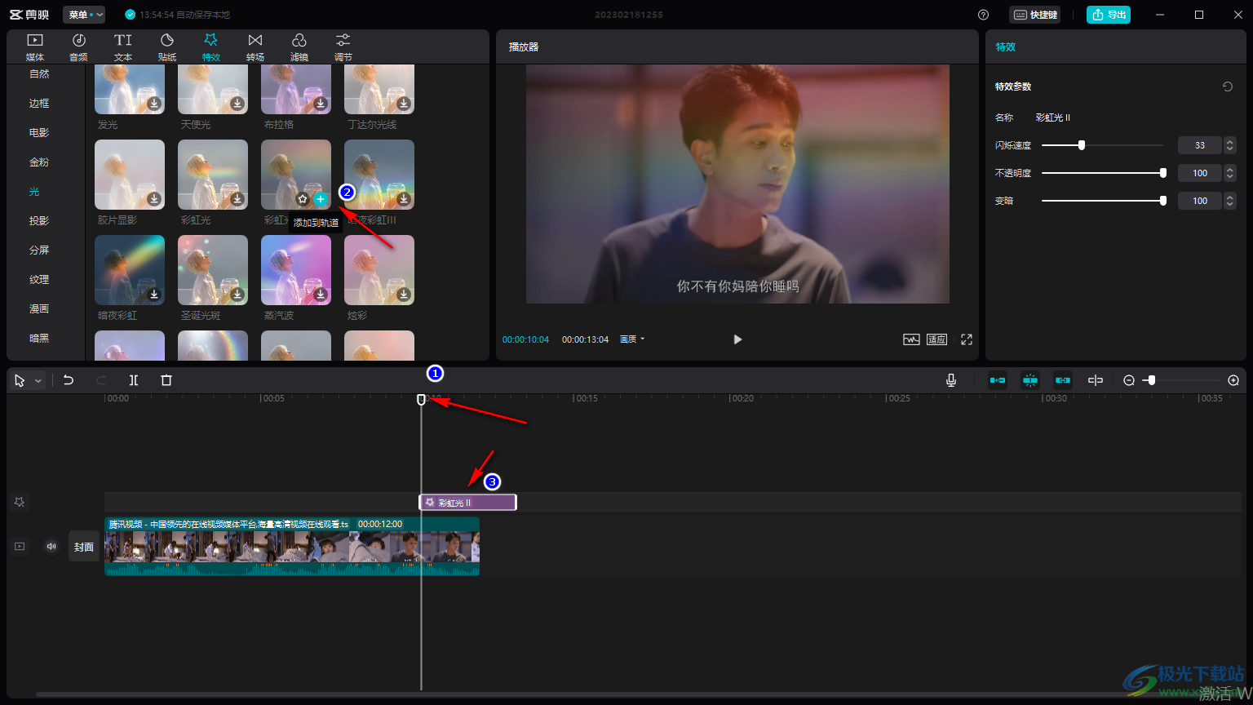This screenshot has height=705, width=1253.
Task: Open the 转场 transition tab
Action: (255, 47)
